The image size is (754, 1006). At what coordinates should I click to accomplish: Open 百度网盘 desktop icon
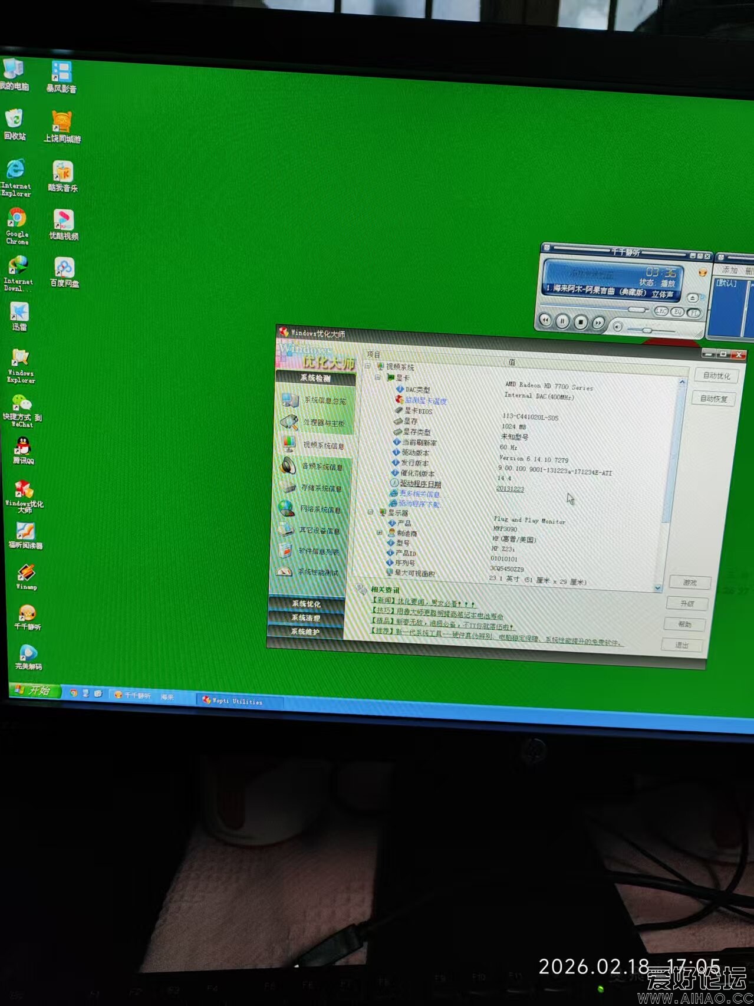tap(64, 272)
